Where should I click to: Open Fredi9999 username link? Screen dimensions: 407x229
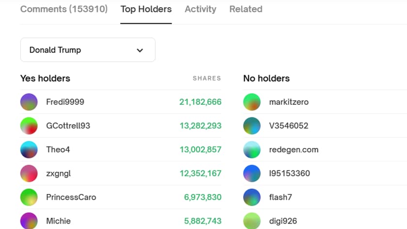(65, 102)
